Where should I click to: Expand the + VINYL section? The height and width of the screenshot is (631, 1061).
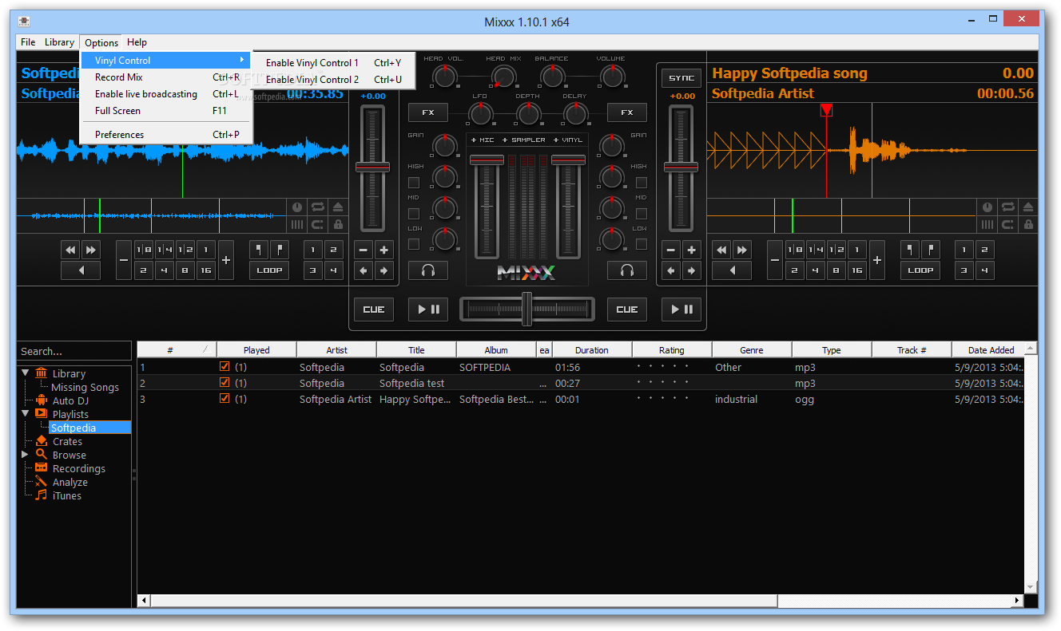tap(568, 140)
